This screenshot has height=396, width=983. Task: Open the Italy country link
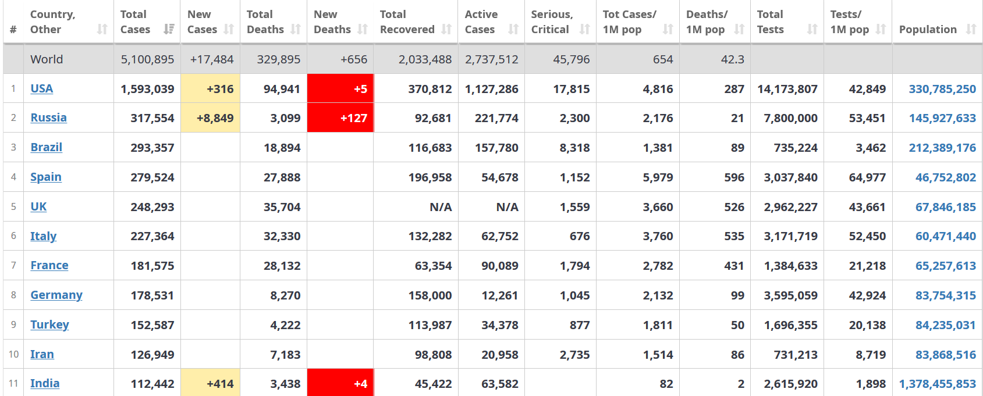(x=44, y=236)
